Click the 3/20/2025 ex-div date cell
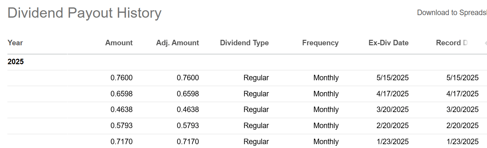The width and height of the screenshot is (487, 148). pos(392,109)
